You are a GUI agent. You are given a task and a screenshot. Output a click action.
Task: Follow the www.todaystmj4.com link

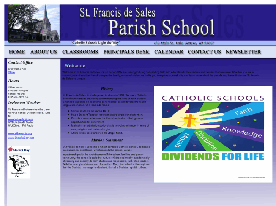[21, 119]
